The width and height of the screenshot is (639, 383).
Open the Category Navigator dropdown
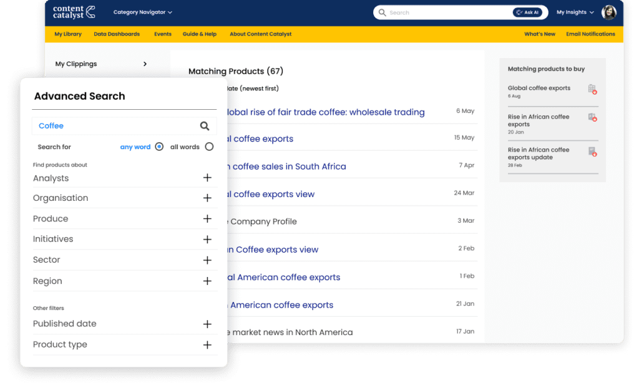coord(143,12)
